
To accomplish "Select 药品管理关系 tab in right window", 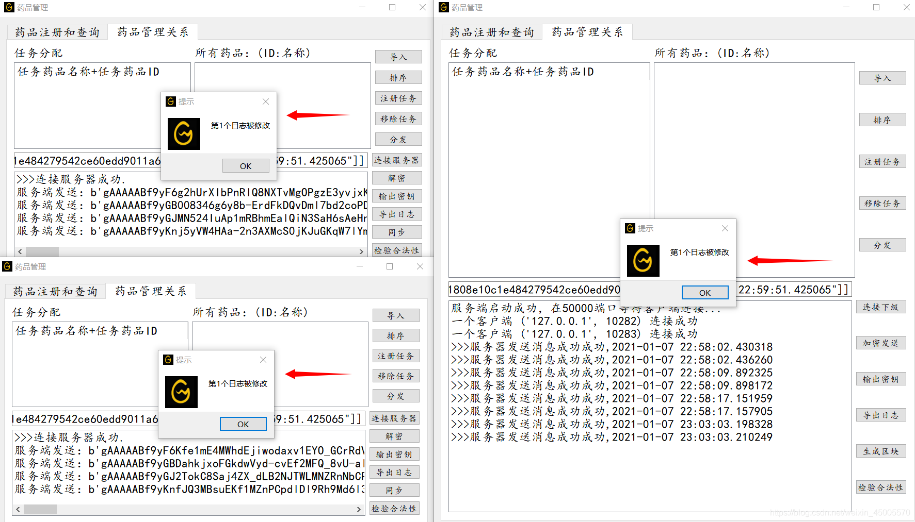I will [587, 32].
